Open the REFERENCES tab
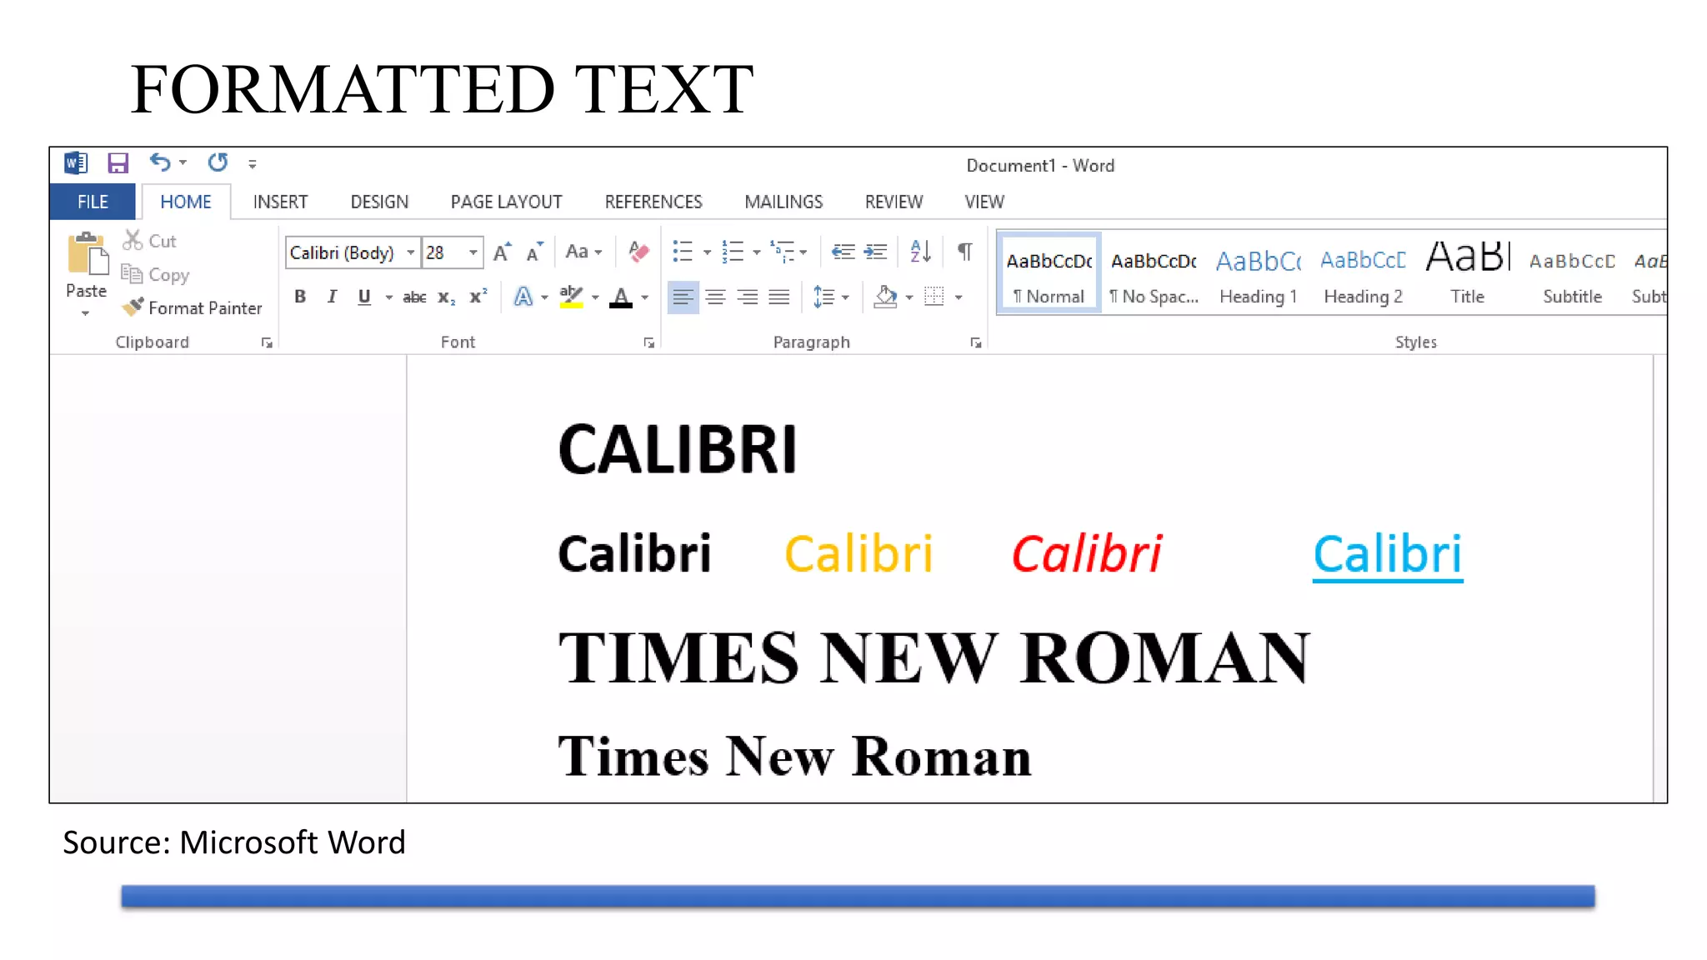 click(653, 202)
